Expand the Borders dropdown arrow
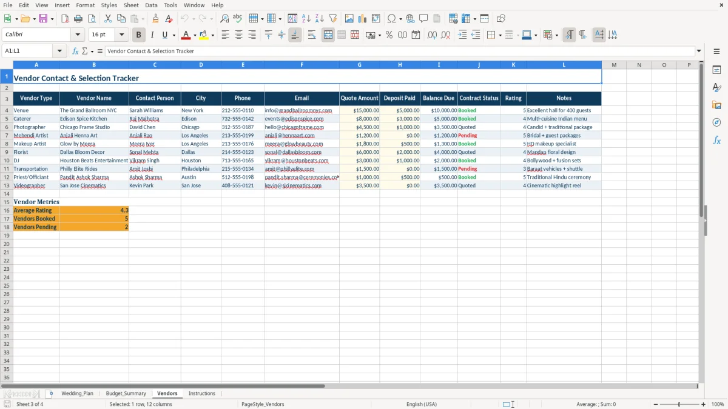The image size is (728, 409). point(500,35)
